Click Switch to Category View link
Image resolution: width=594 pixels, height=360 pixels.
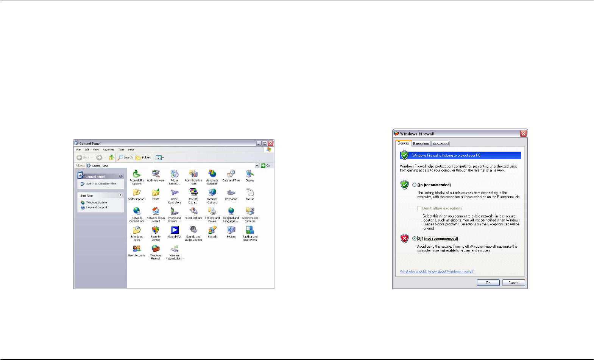pos(101,184)
